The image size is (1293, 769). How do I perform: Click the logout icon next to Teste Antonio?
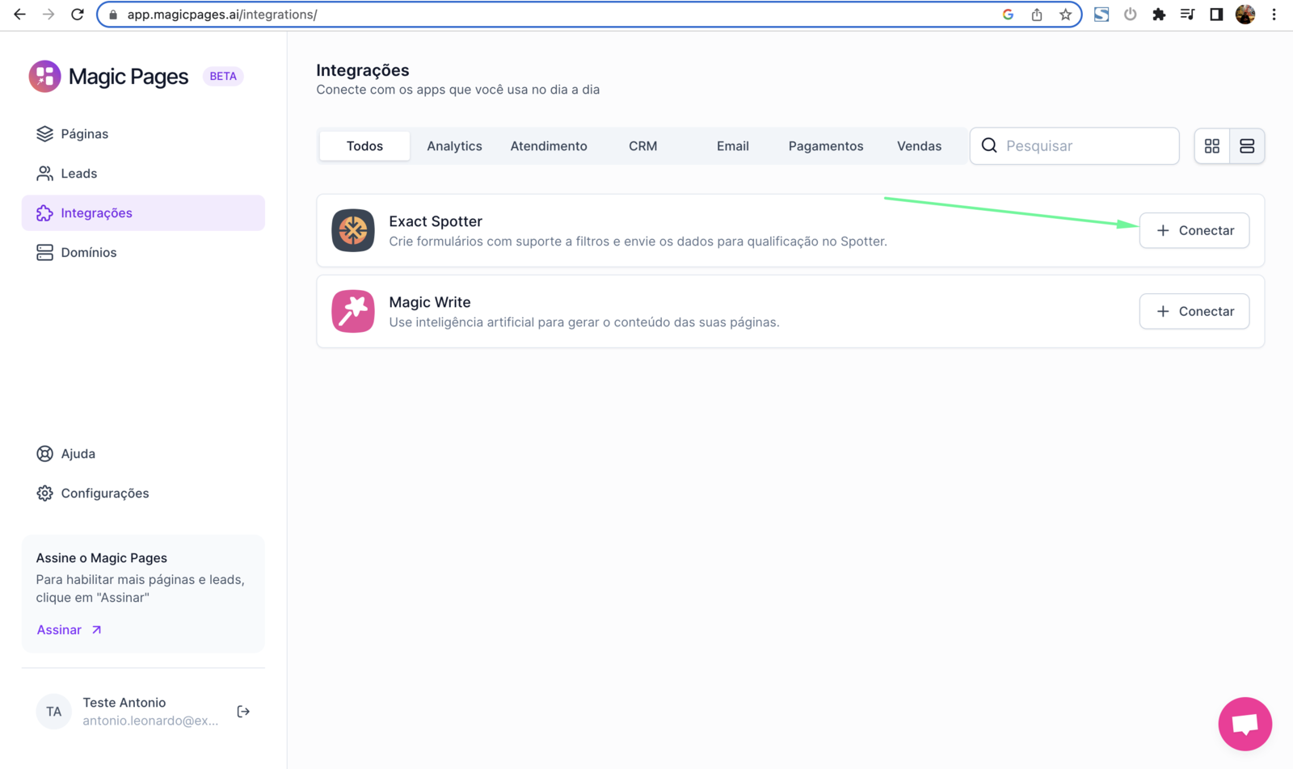(x=243, y=712)
